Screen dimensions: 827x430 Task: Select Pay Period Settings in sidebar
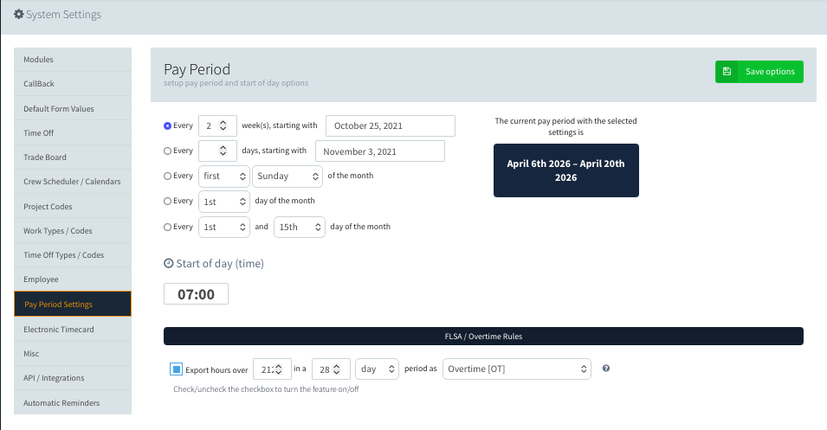[73, 304]
